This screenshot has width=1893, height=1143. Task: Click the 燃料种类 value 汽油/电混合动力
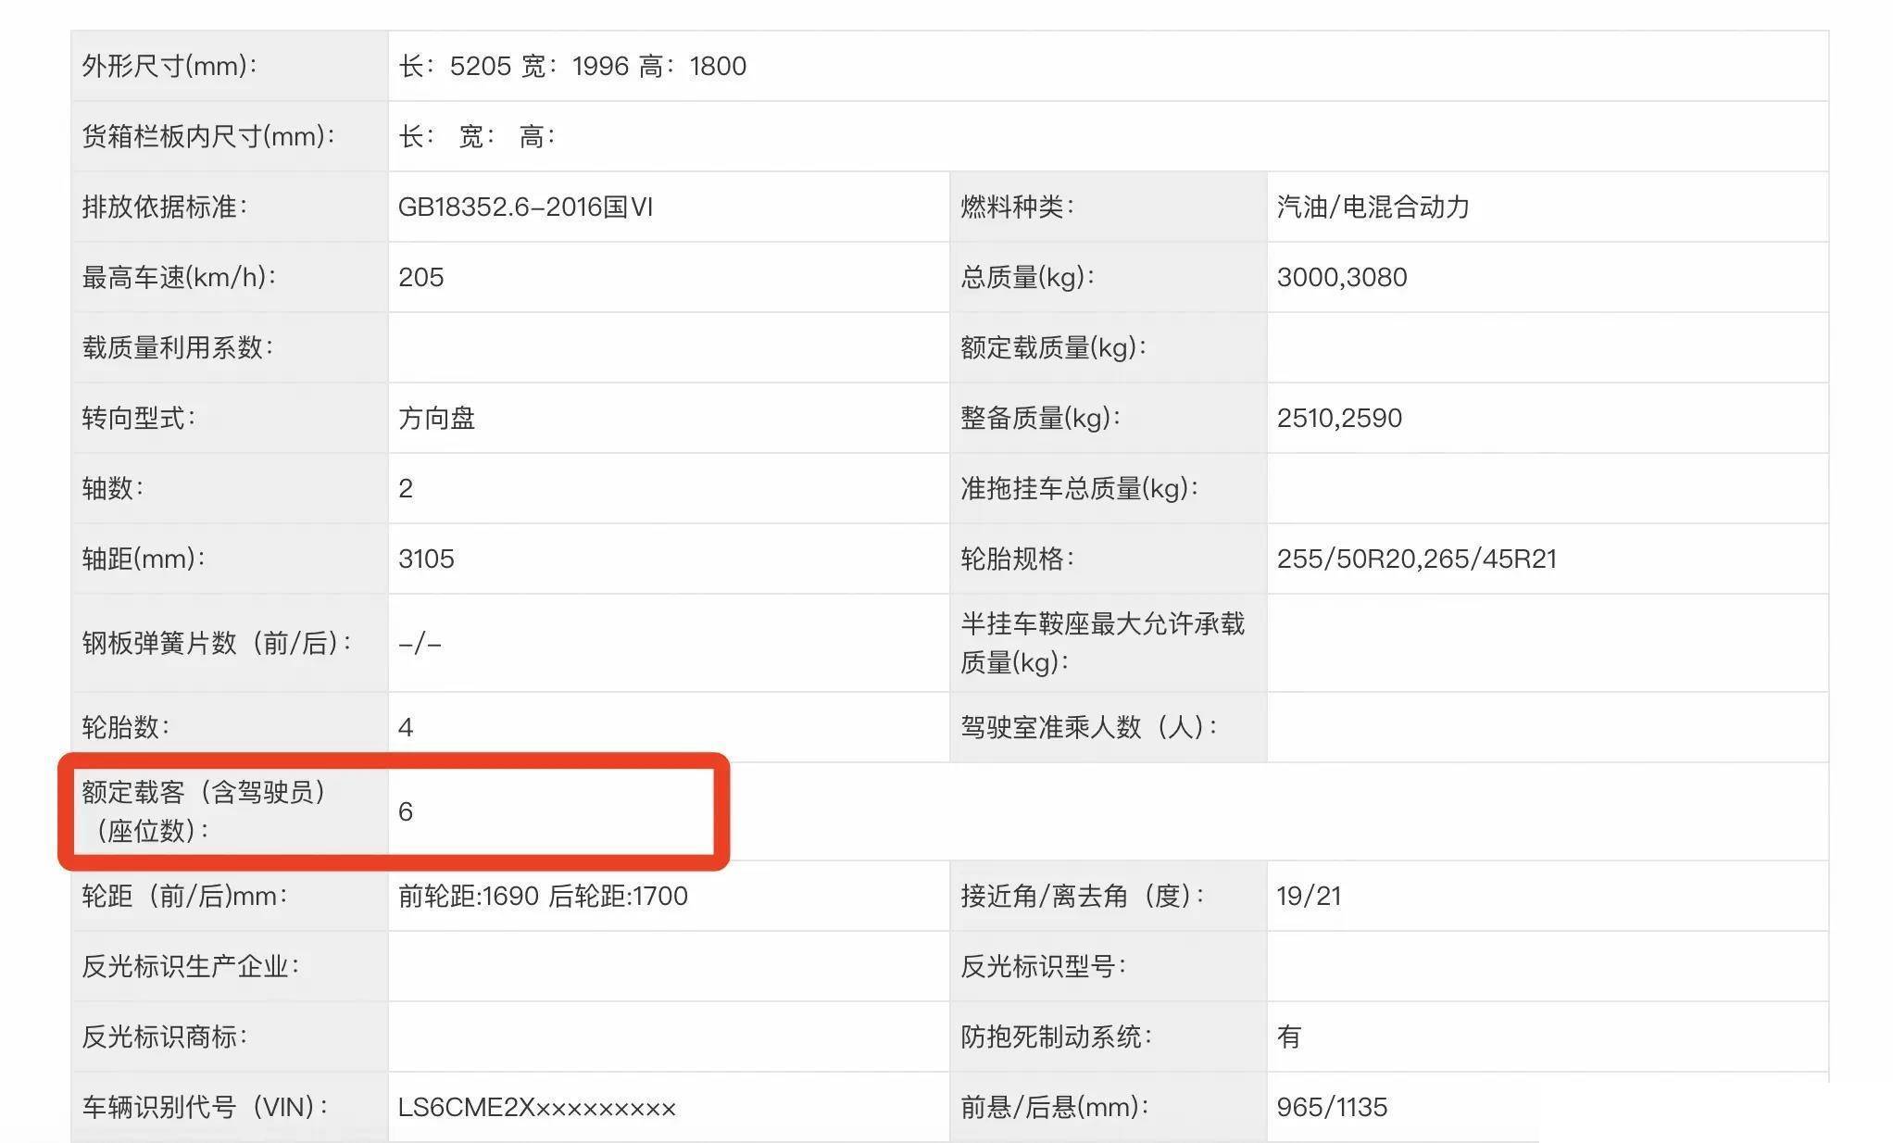[x=1376, y=207]
